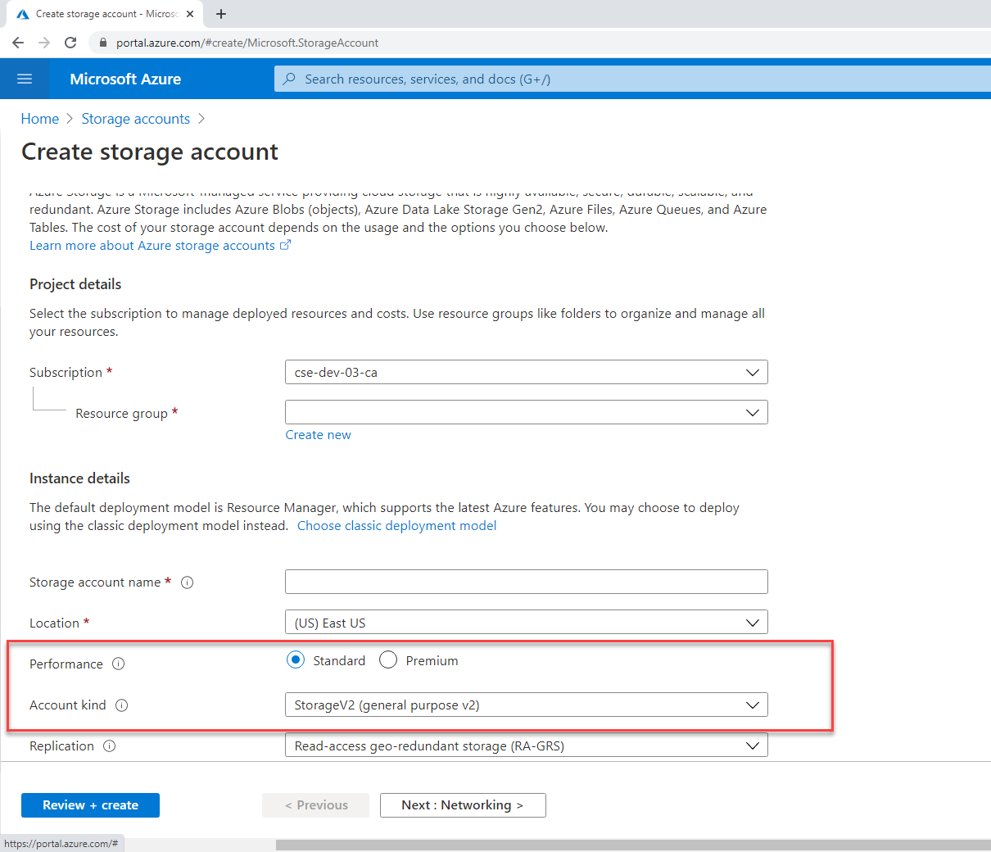Select the Standard performance option

(295, 659)
